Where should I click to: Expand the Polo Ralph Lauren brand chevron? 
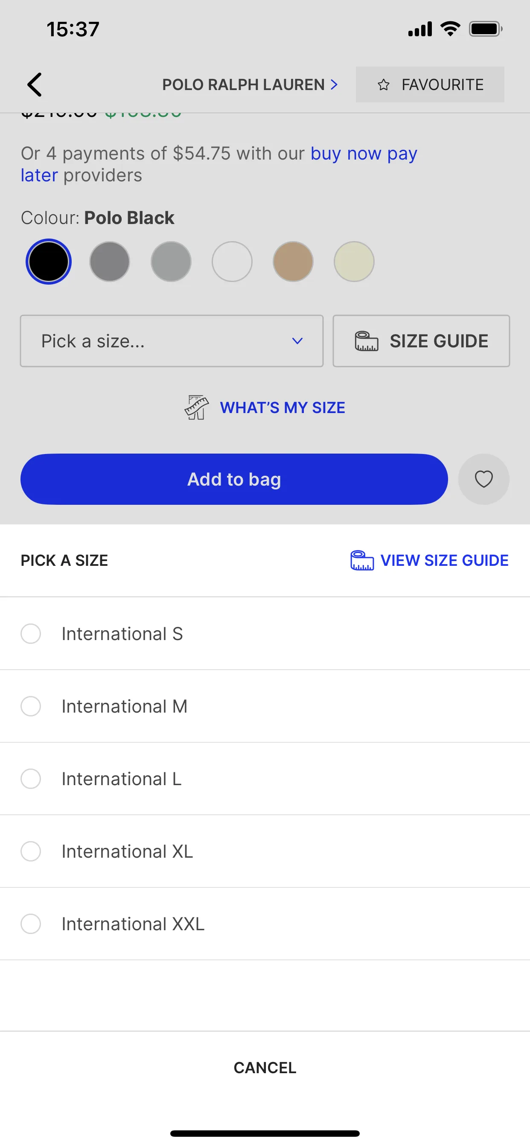pyautogui.click(x=334, y=84)
